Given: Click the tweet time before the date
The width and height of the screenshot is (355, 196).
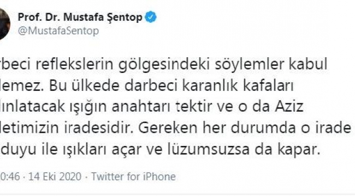Looking at the screenshot, I should click(10, 176).
